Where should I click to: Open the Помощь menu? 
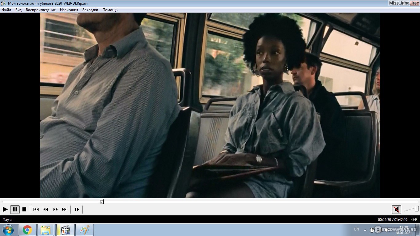coord(110,10)
